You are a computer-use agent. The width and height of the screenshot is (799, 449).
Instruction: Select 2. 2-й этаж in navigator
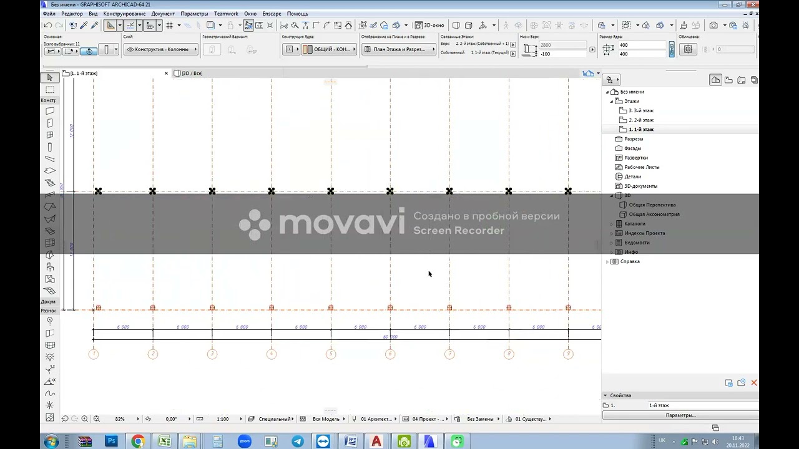tap(640, 120)
